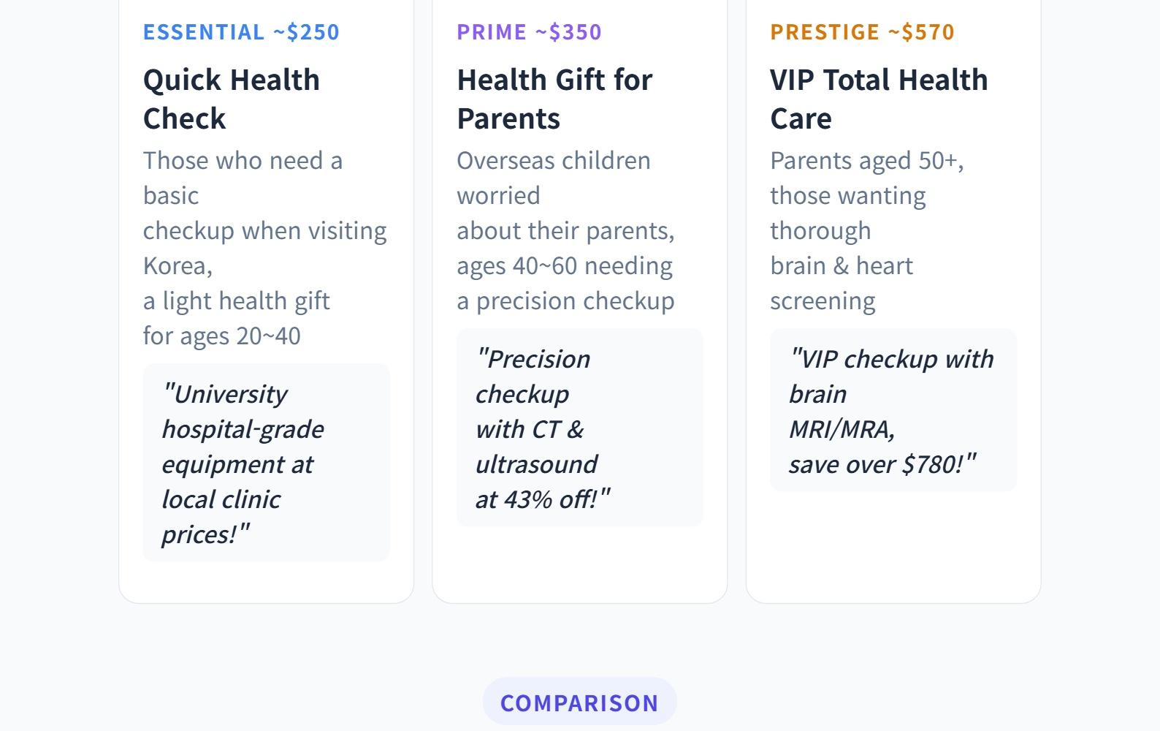Click the 'at 43% off!' quote line
The height and width of the screenshot is (731, 1160).
542,500
